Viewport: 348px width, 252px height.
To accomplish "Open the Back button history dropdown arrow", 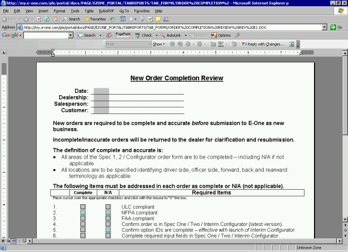I will (20, 19).
